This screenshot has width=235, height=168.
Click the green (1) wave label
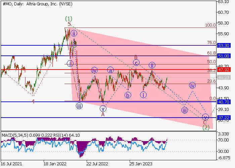click(68, 19)
